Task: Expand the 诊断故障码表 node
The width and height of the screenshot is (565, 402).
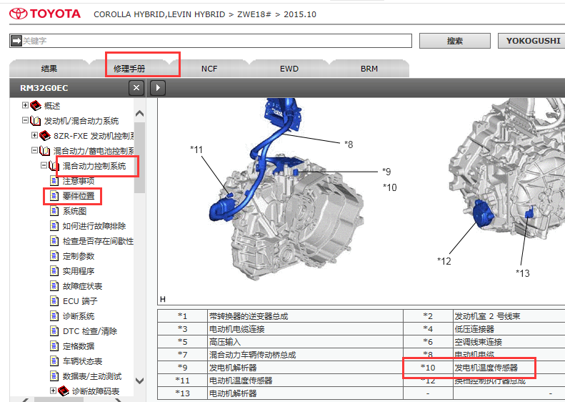Action: [54, 391]
